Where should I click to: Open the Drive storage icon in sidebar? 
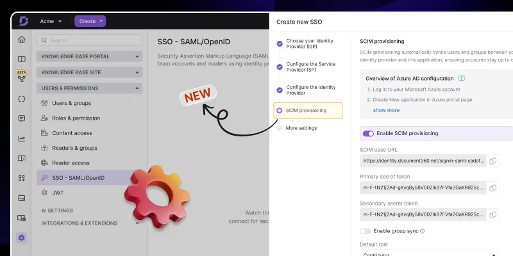[x=22, y=198]
